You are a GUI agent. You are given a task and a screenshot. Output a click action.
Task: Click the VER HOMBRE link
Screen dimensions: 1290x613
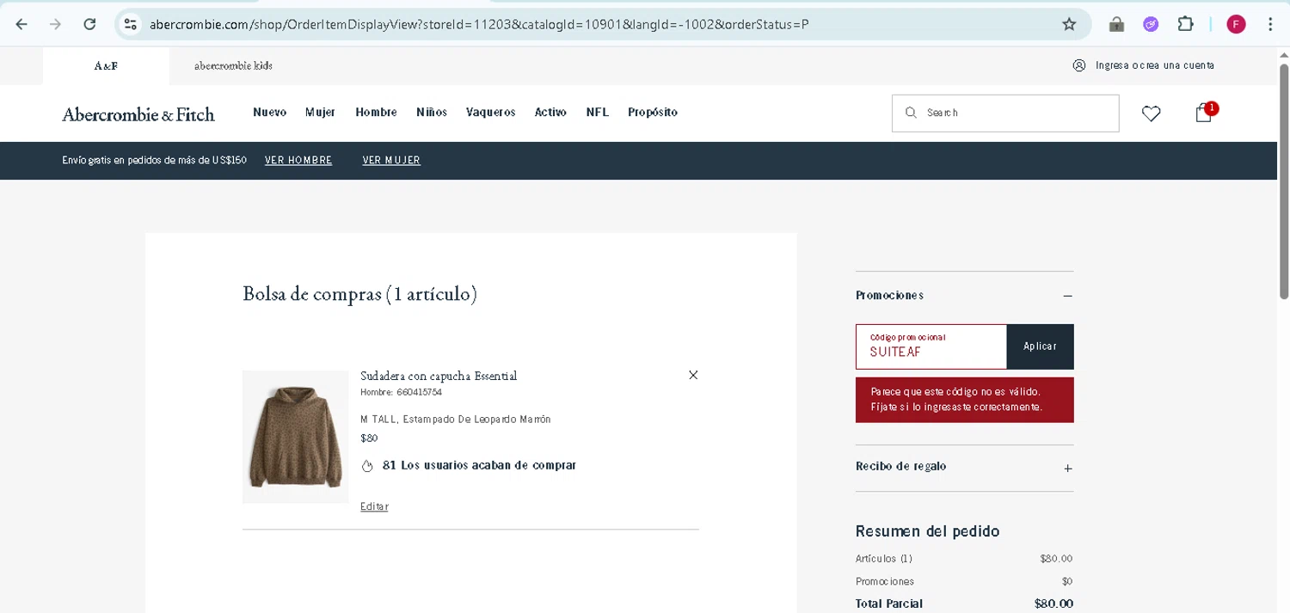pos(298,161)
